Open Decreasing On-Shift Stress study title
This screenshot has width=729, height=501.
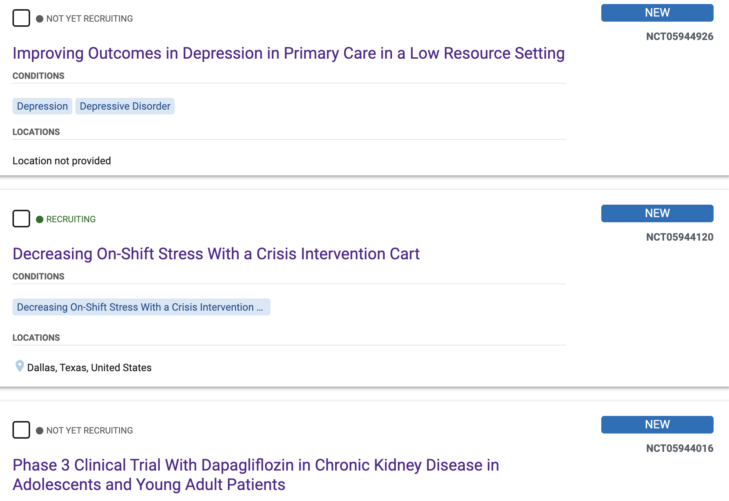(x=216, y=254)
